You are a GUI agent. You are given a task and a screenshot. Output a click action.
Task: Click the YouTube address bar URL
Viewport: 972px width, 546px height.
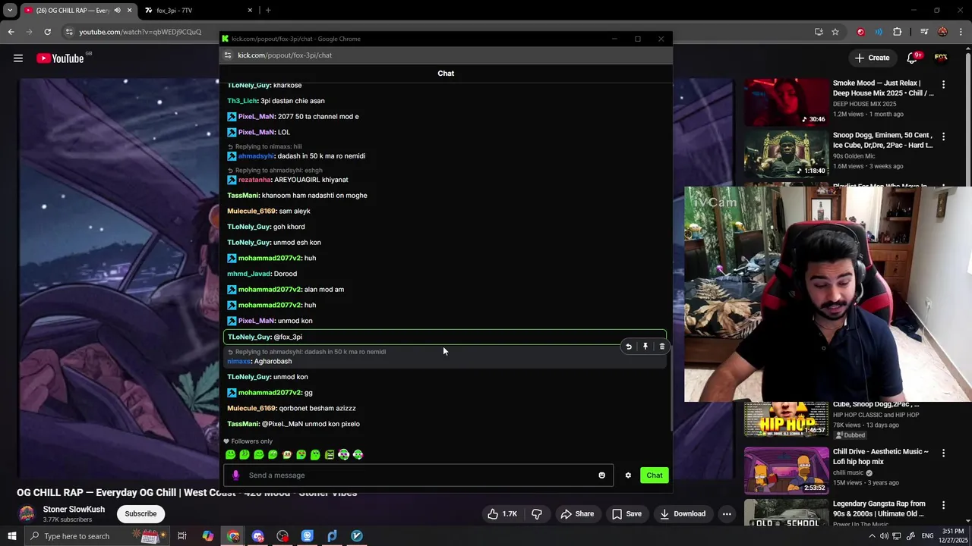pos(140,32)
